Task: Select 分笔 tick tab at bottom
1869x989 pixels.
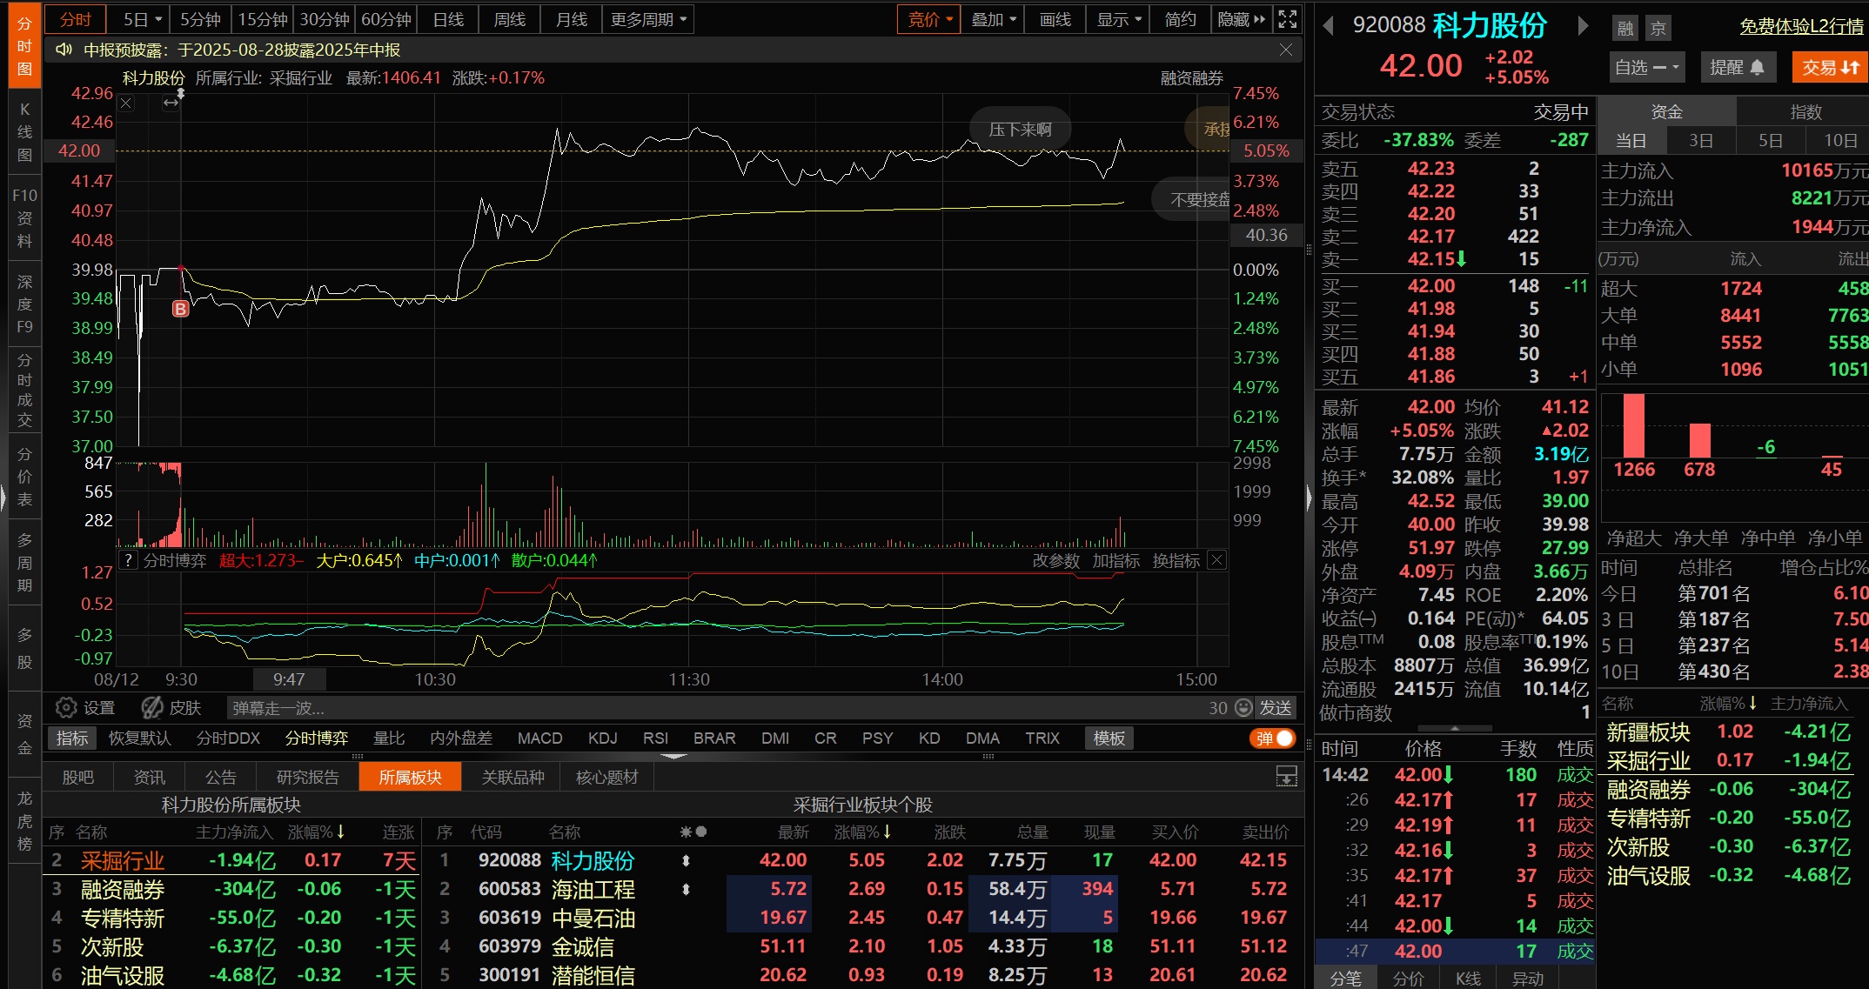Action: point(1345,978)
